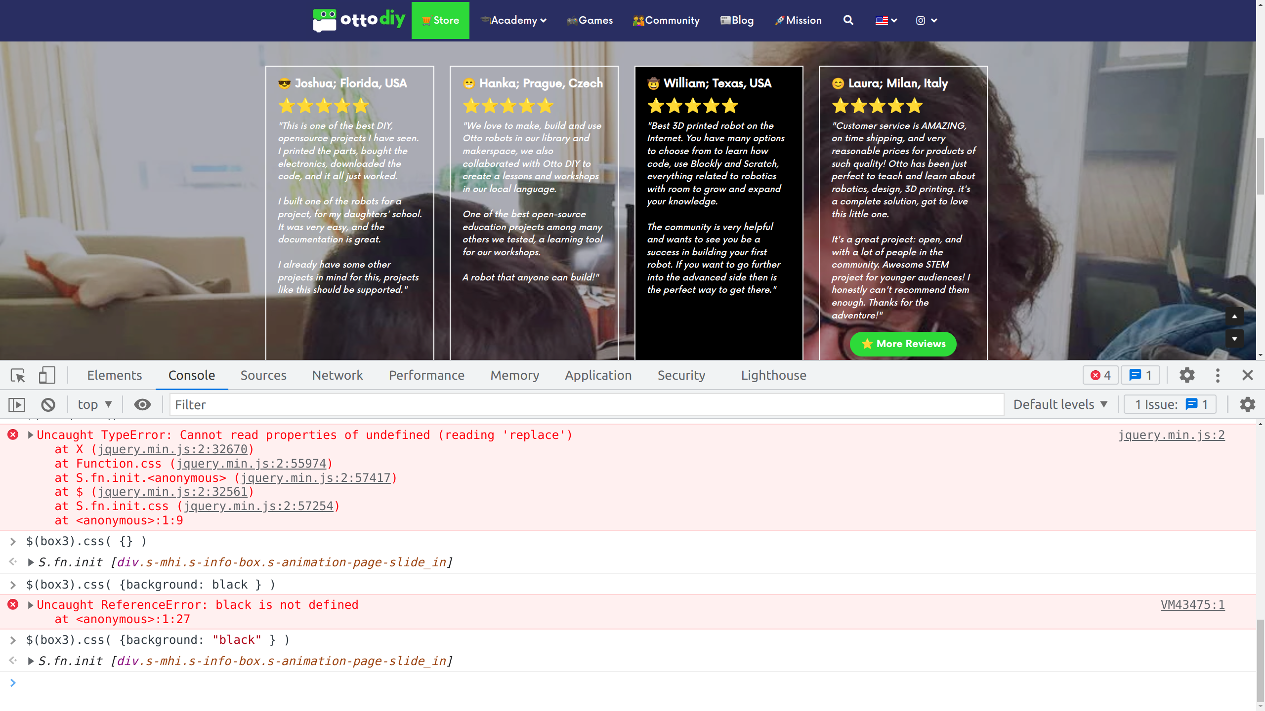
Task: Show the console sidebar panel icon
Action: pos(16,405)
